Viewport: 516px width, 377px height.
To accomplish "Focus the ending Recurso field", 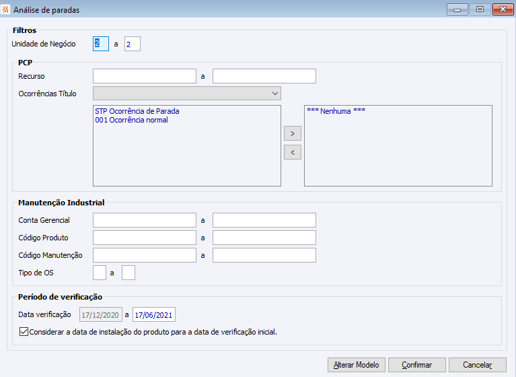I will (264, 76).
